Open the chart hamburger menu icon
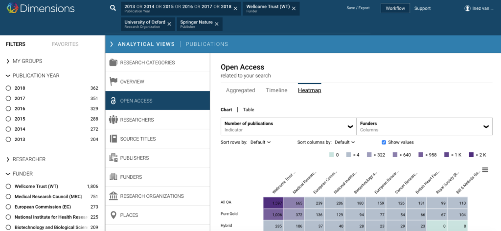Viewport: 501px width, 231px height. 485,170
